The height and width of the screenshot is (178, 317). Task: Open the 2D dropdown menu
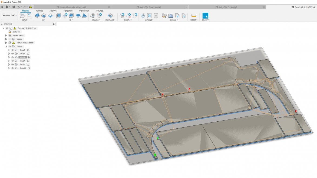click(43, 20)
